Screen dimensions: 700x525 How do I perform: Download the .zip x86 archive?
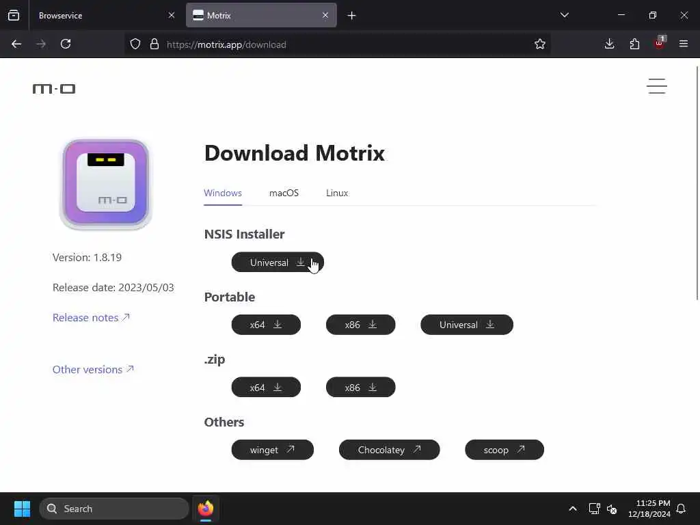[x=361, y=387]
